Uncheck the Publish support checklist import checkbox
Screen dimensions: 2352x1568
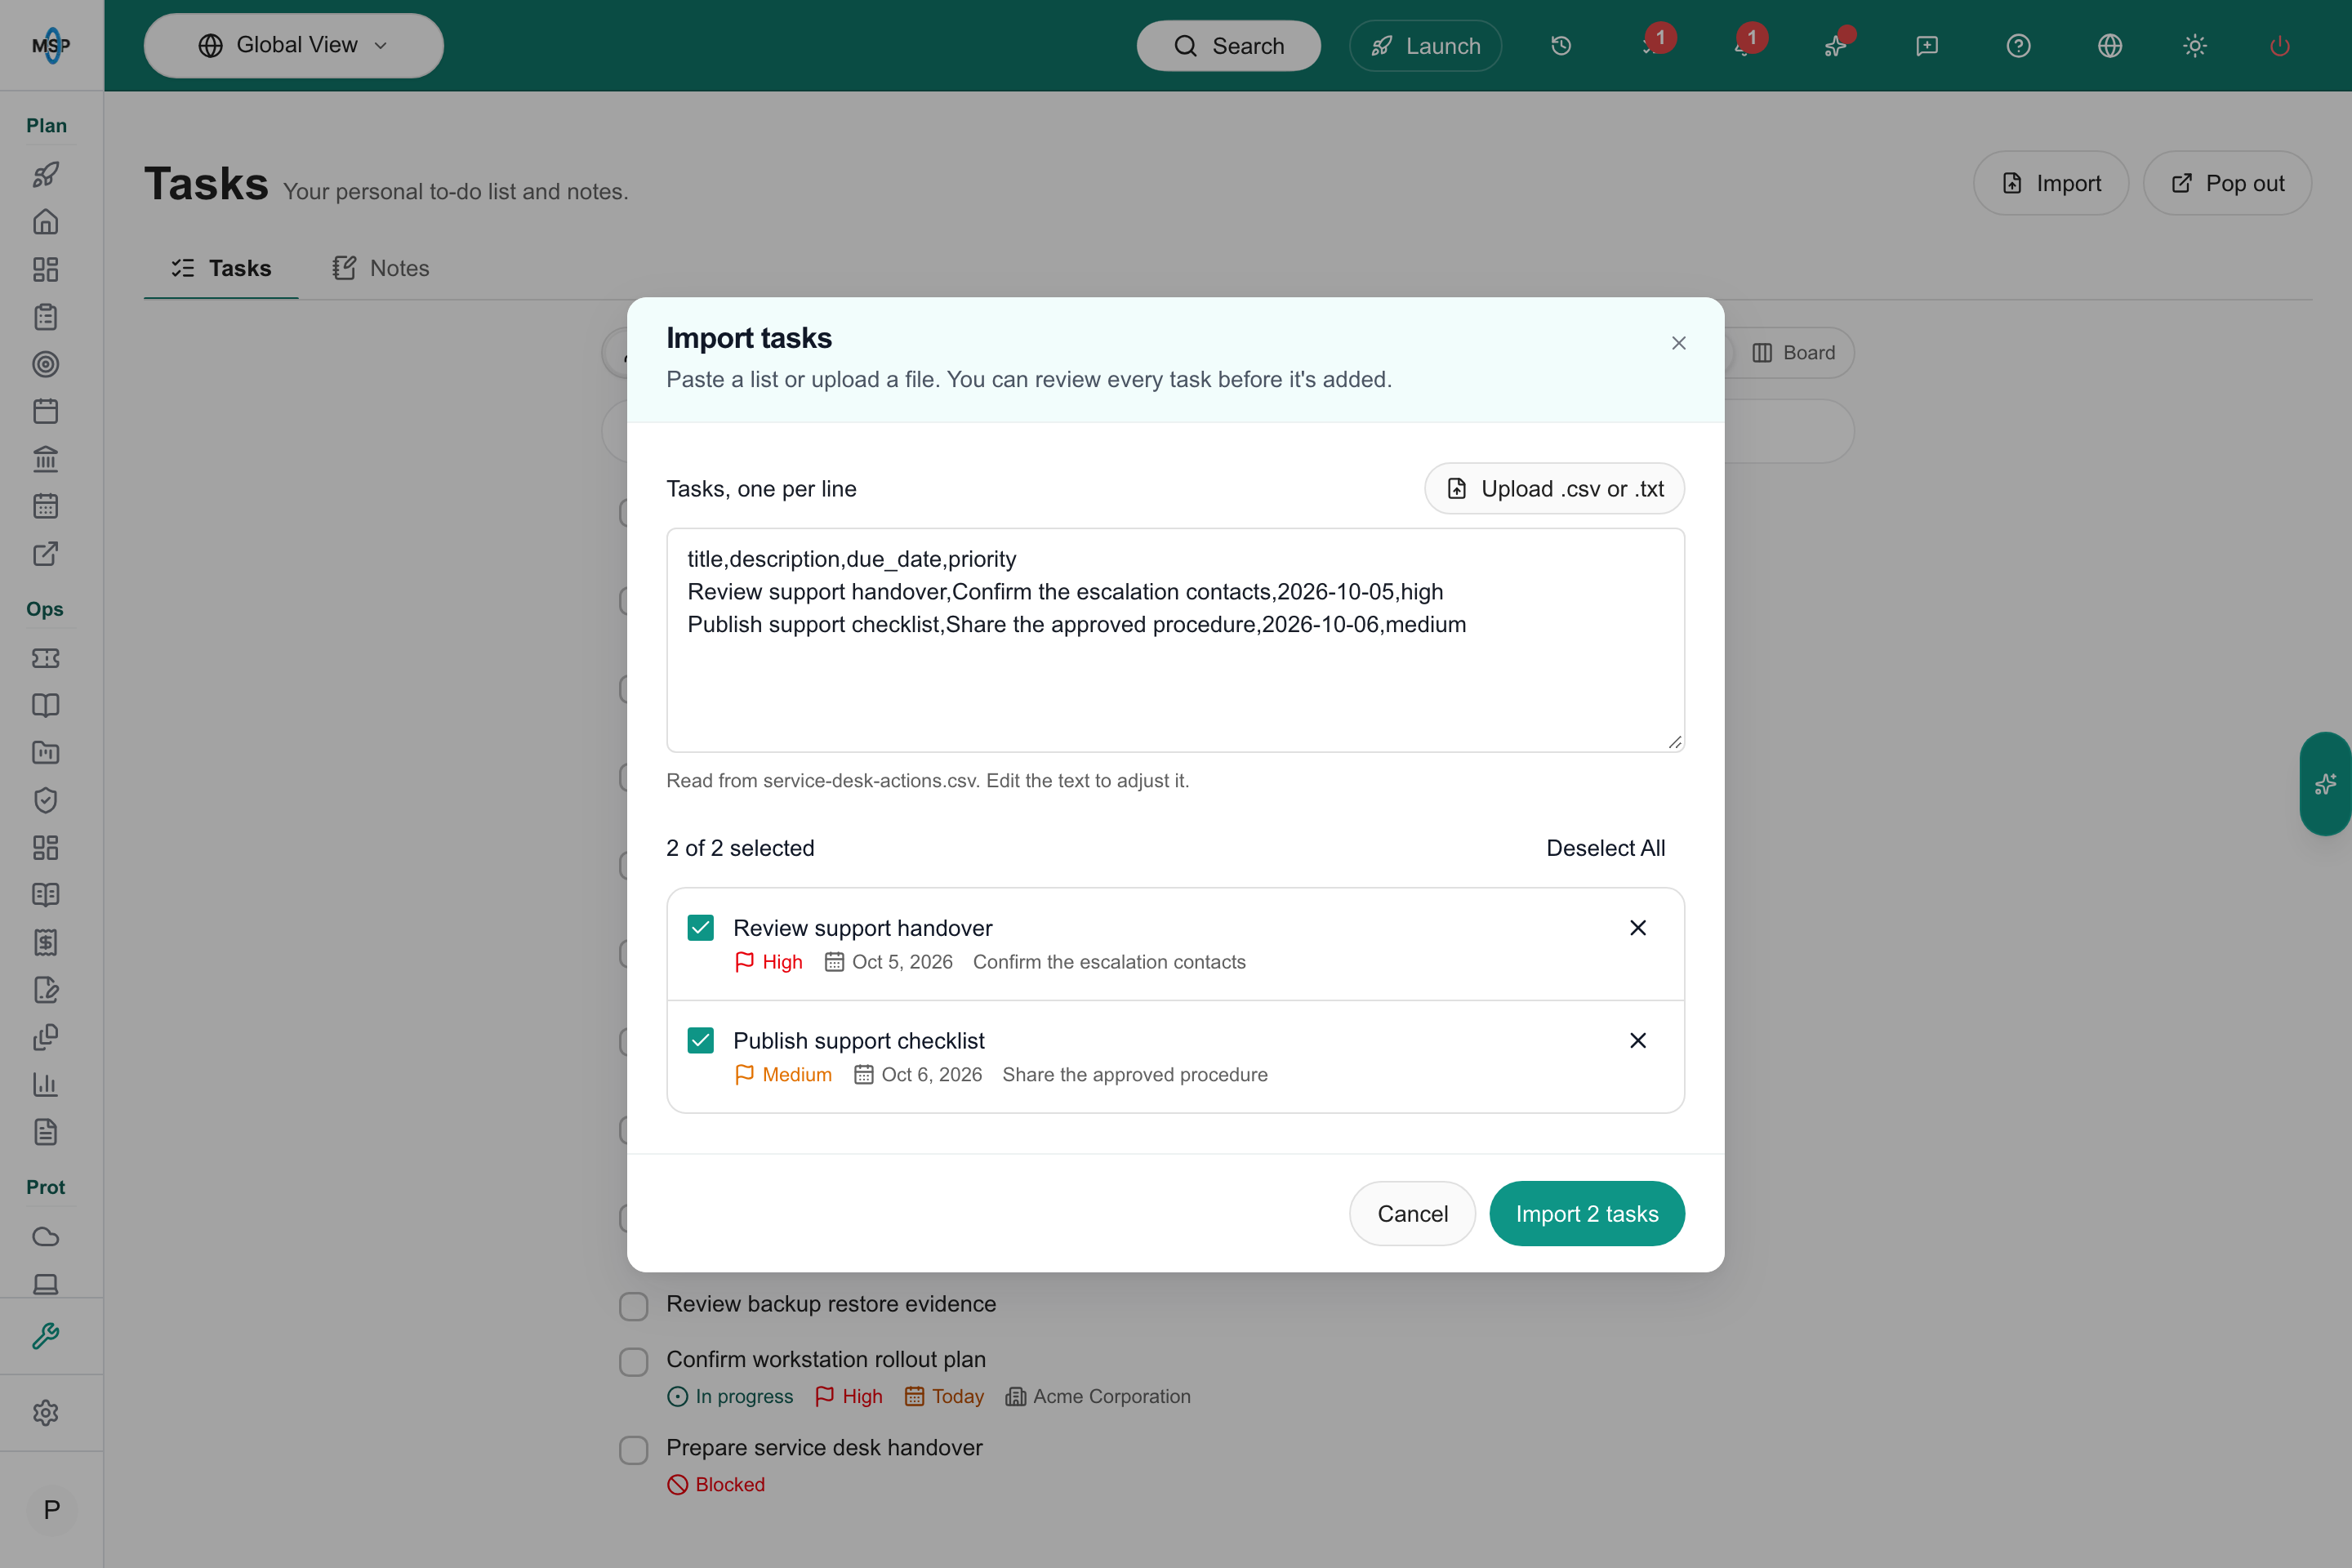[x=701, y=1041]
